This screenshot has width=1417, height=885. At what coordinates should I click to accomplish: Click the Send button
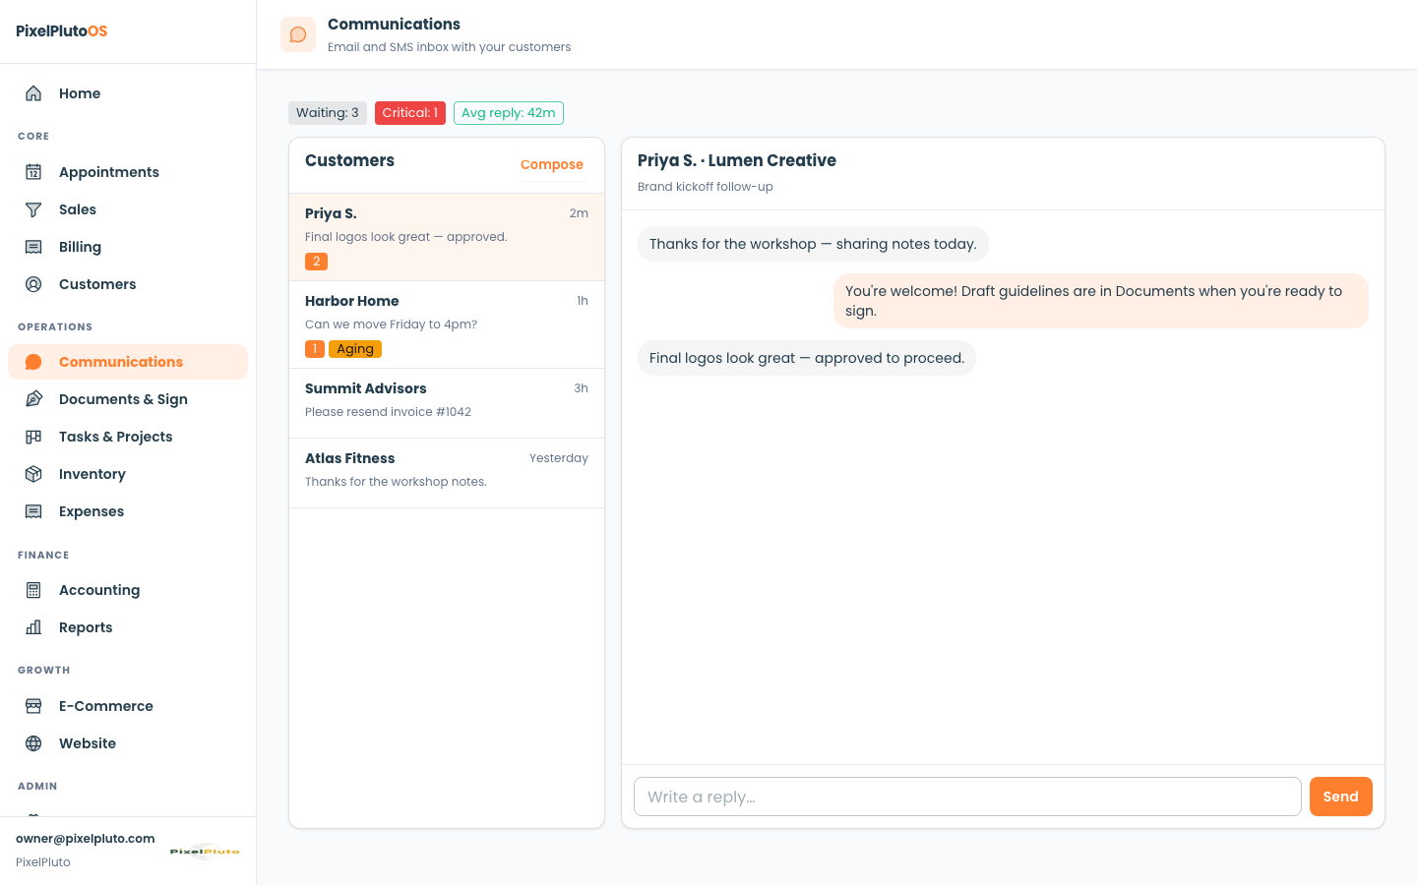tap(1341, 796)
